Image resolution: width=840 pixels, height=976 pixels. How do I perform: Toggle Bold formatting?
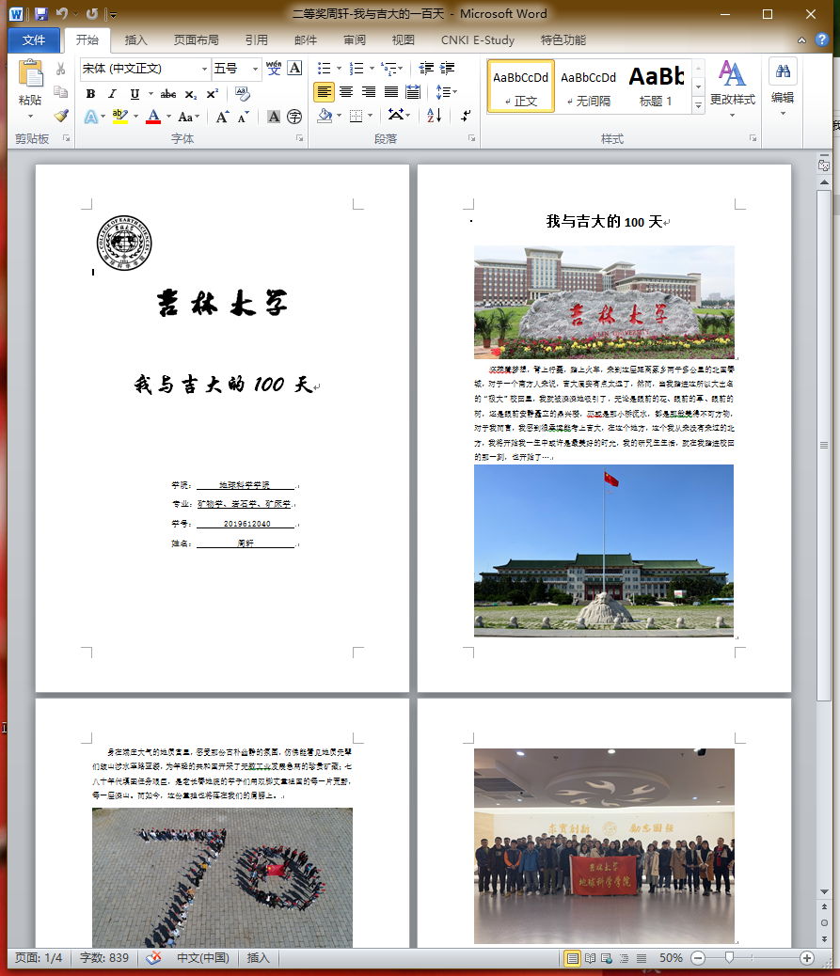[91, 94]
